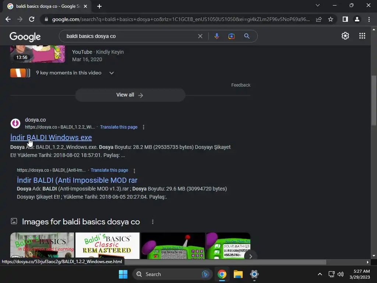The width and height of the screenshot is (377, 283).
Task: Show hidden system tray icons
Action: pos(320,274)
